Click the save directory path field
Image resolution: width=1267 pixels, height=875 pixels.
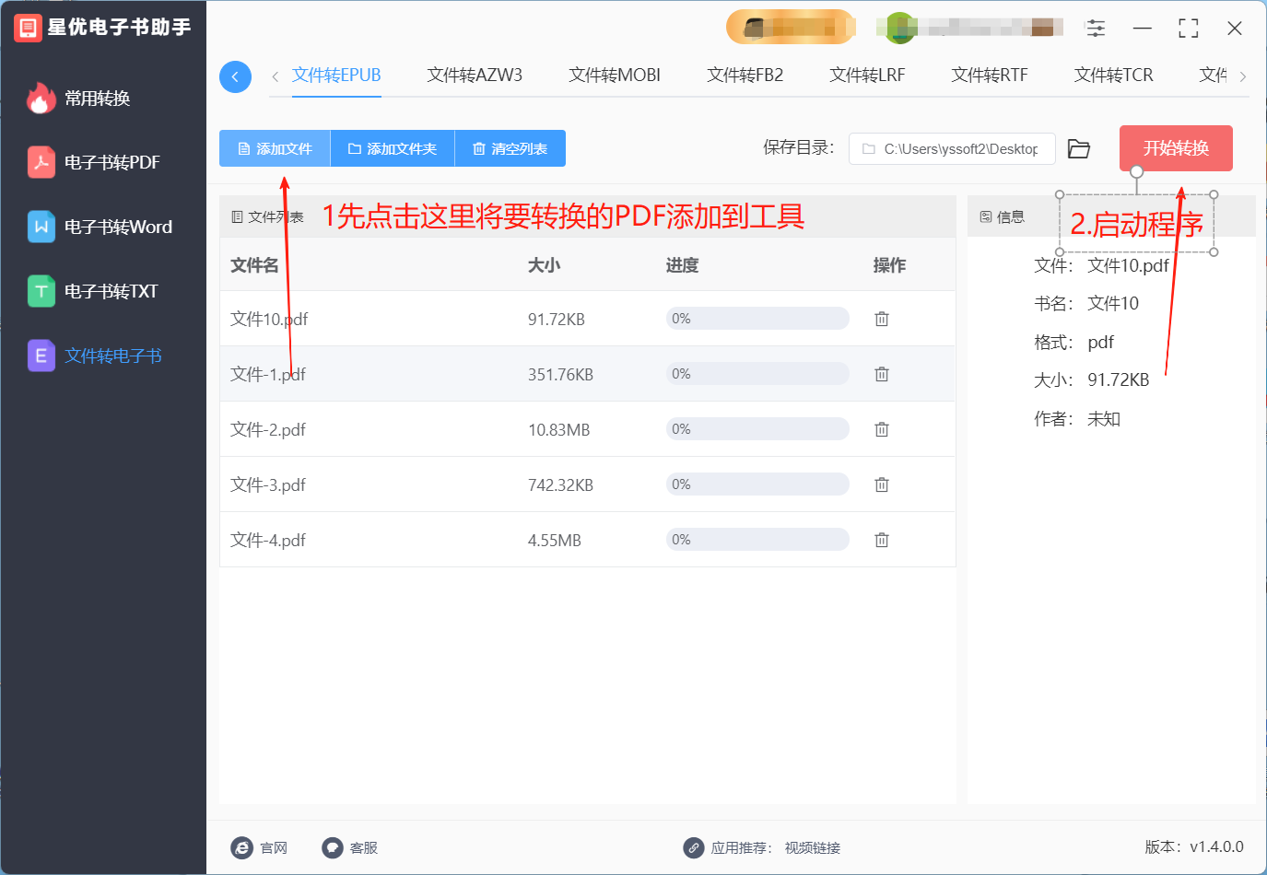[x=952, y=148]
